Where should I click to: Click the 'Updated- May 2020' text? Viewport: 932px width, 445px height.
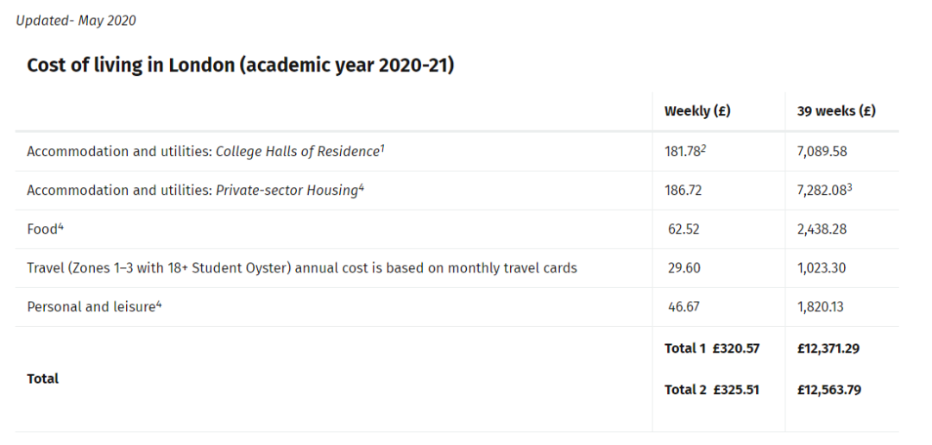point(76,21)
